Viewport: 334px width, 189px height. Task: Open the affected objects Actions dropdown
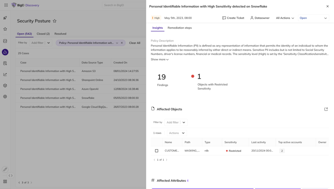pos(177,133)
